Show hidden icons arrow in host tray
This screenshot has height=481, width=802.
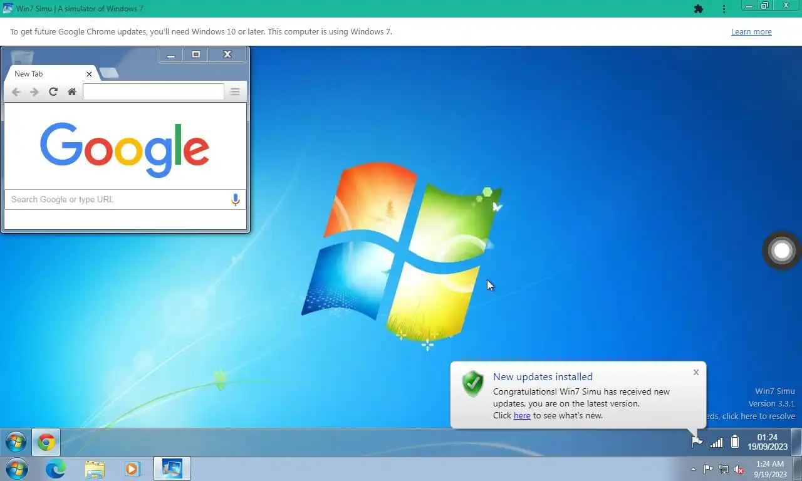pos(693,469)
